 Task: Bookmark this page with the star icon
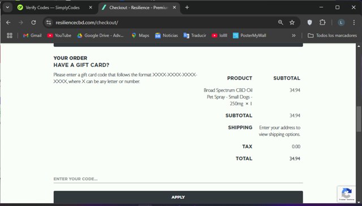292,23
